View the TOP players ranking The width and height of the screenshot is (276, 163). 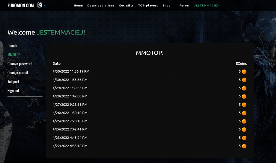148,6
